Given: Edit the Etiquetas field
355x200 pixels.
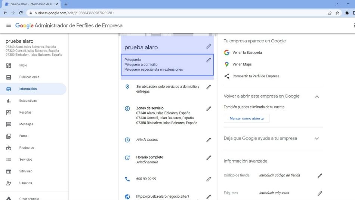Looking at the screenshot, I should [x=319, y=193].
